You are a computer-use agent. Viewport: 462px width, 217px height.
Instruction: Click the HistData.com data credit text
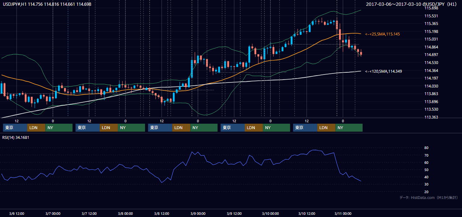(429, 197)
